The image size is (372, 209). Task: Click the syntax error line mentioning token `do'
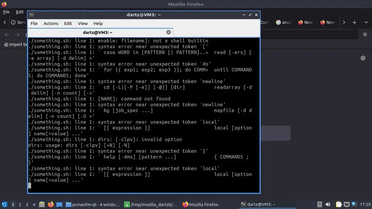click(x=120, y=64)
